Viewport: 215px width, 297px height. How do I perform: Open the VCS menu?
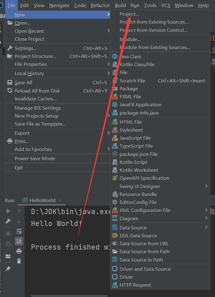pyautogui.click(x=166, y=6)
